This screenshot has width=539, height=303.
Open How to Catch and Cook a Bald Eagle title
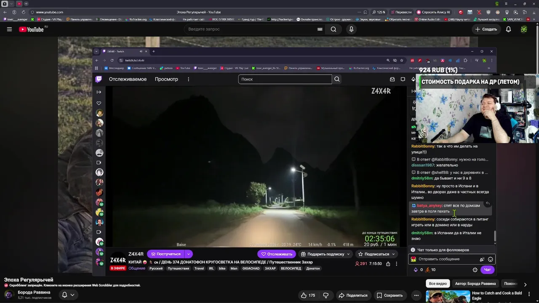(497, 295)
